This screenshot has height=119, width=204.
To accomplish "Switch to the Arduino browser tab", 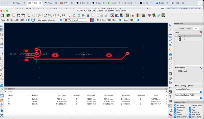I will coord(114,3).
